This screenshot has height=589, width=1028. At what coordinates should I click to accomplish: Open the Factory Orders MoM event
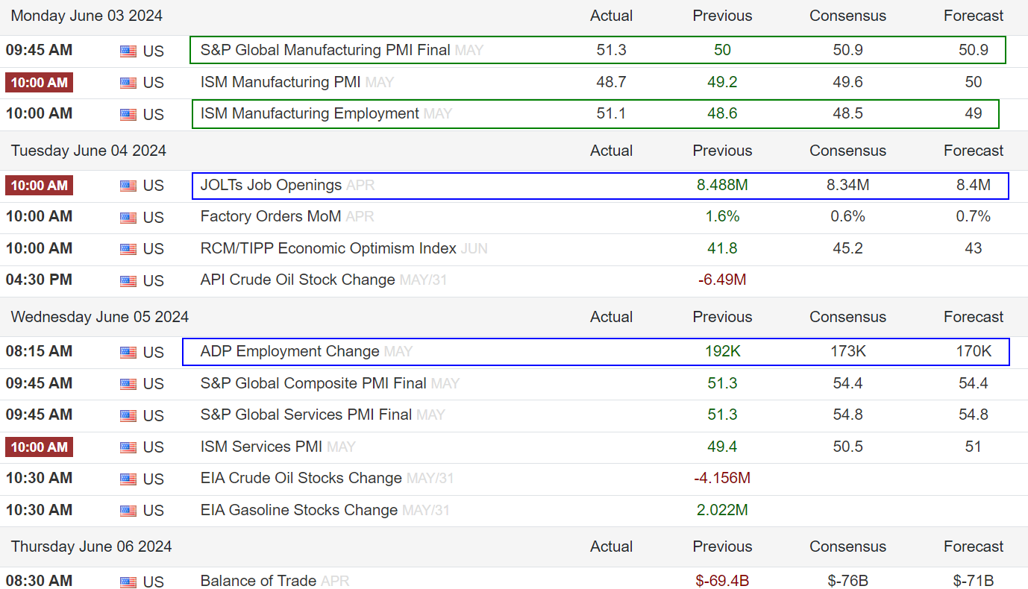(271, 216)
